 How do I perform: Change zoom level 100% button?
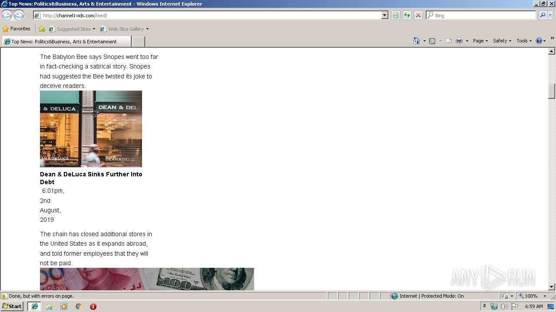pyautogui.click(x=529, y=296)
